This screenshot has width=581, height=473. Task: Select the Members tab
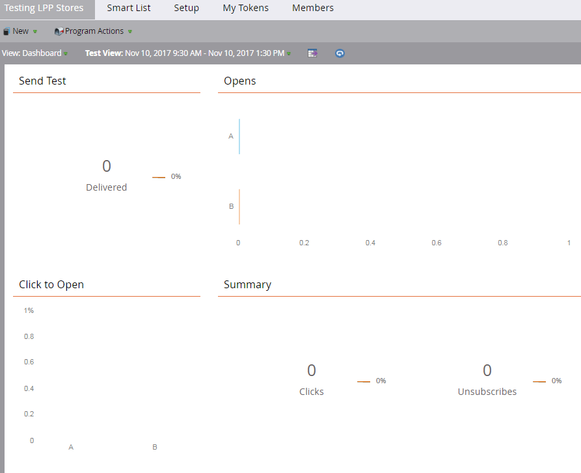tap(313, 8)
